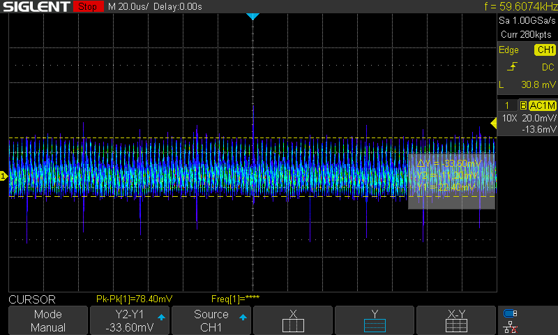Toggle the red Stop run state indicator
Viewport: 558px width, 335px height.
click(86, 7)
